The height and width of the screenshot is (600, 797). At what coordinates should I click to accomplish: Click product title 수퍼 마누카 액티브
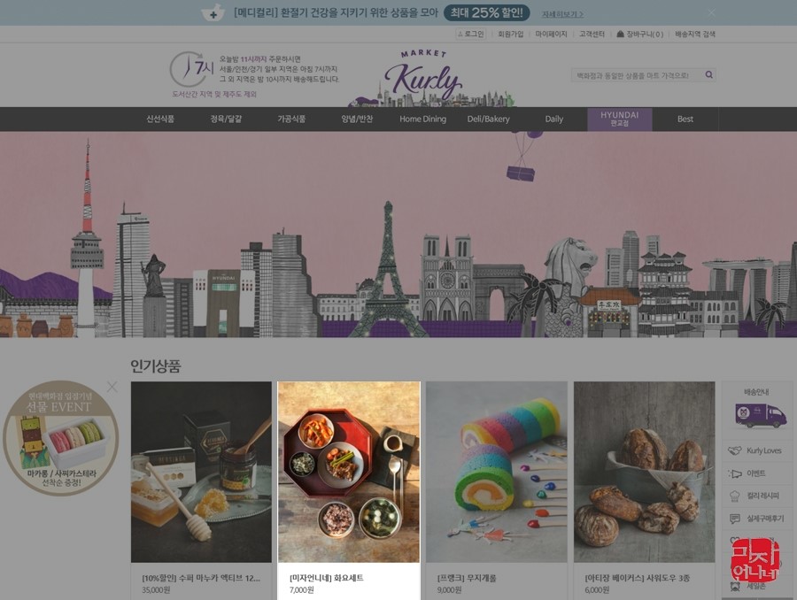(x=201, y=578)
